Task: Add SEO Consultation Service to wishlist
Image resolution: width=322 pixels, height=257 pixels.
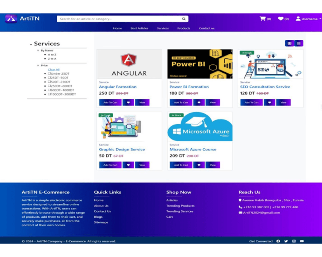Action: [x=269, y=102]
